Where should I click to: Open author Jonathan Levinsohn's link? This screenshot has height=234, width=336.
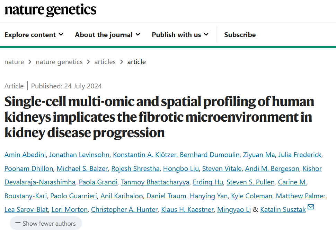[x=79, y=155]
